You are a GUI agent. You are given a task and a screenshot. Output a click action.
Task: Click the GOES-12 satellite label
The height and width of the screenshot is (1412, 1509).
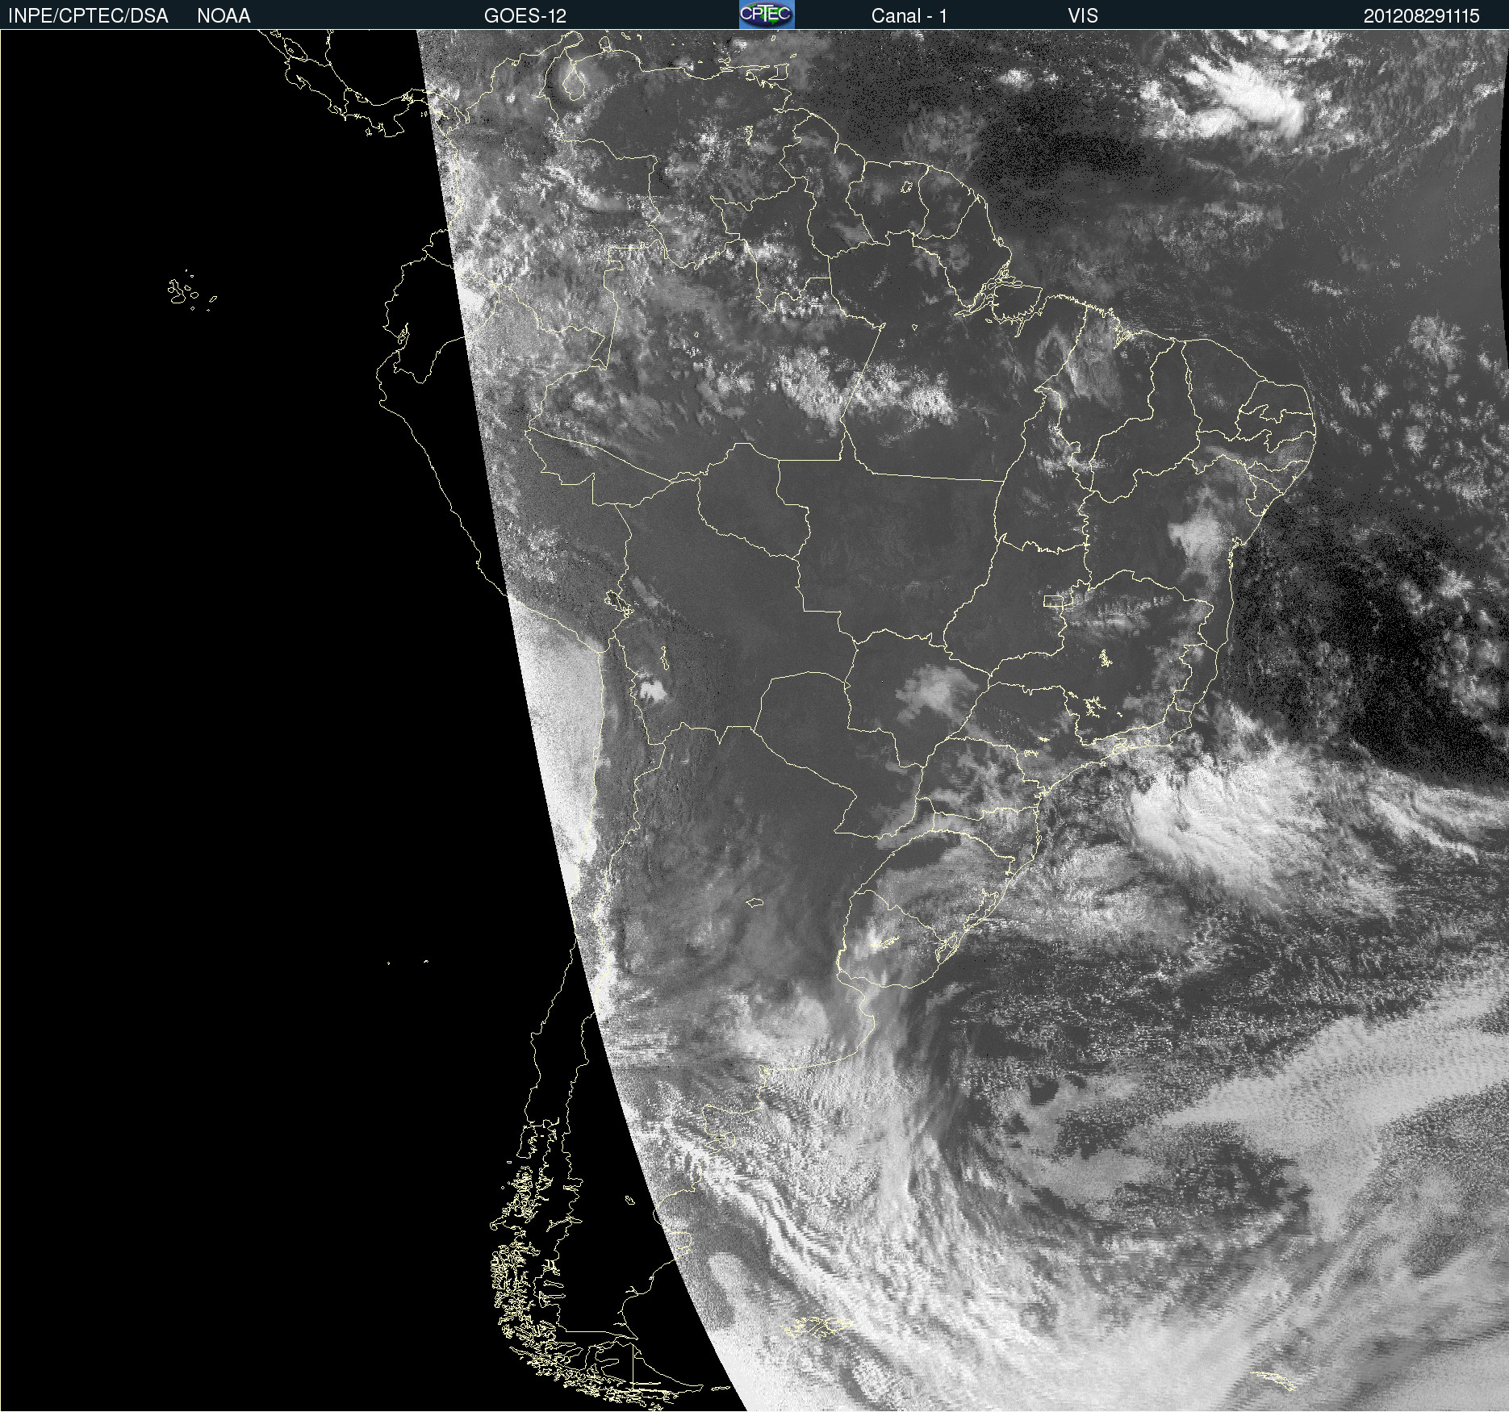[525, 16]
